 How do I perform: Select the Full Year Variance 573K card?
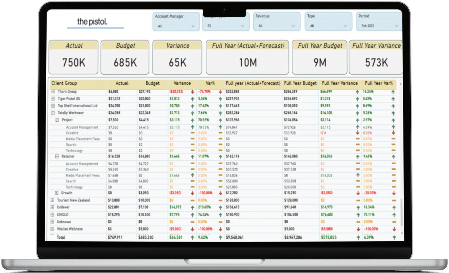pos(376,57)
